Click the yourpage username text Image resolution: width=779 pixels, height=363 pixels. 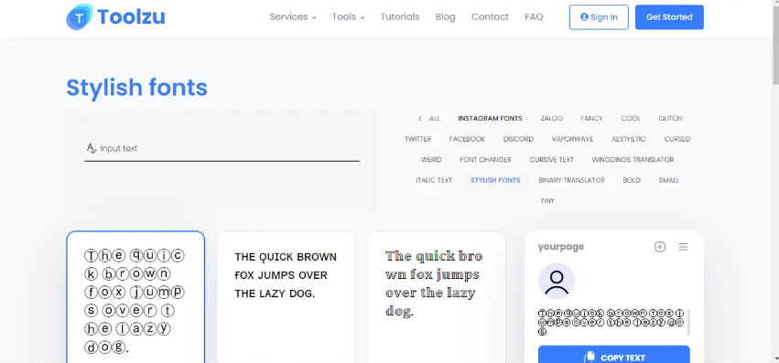coord(561,247)
